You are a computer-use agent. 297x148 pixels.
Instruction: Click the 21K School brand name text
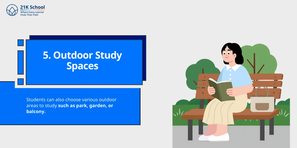(32, 7)
